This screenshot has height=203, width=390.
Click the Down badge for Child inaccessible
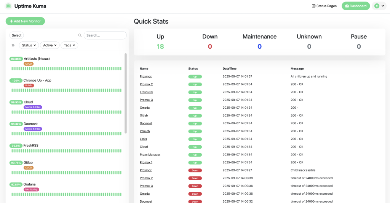pyautogui.click(x=195, y=170)
